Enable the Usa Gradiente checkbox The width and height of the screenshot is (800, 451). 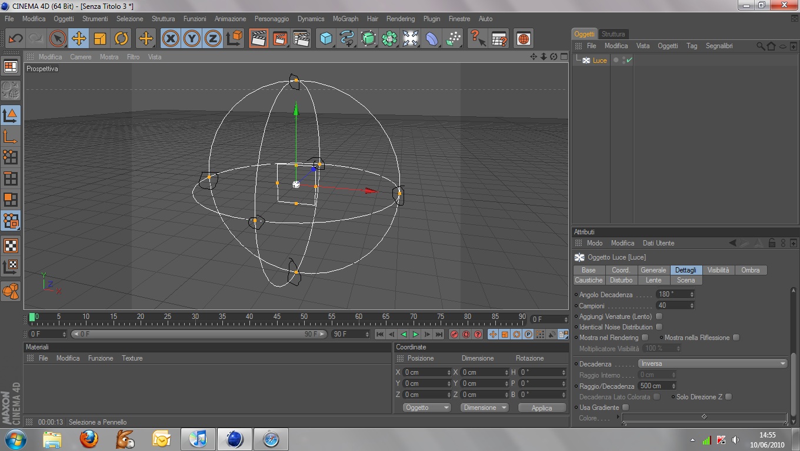click(625, 408)
